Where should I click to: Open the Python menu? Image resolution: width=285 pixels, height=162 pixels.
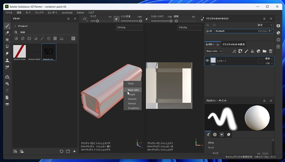pyautogui.click(x=80, y=12)
